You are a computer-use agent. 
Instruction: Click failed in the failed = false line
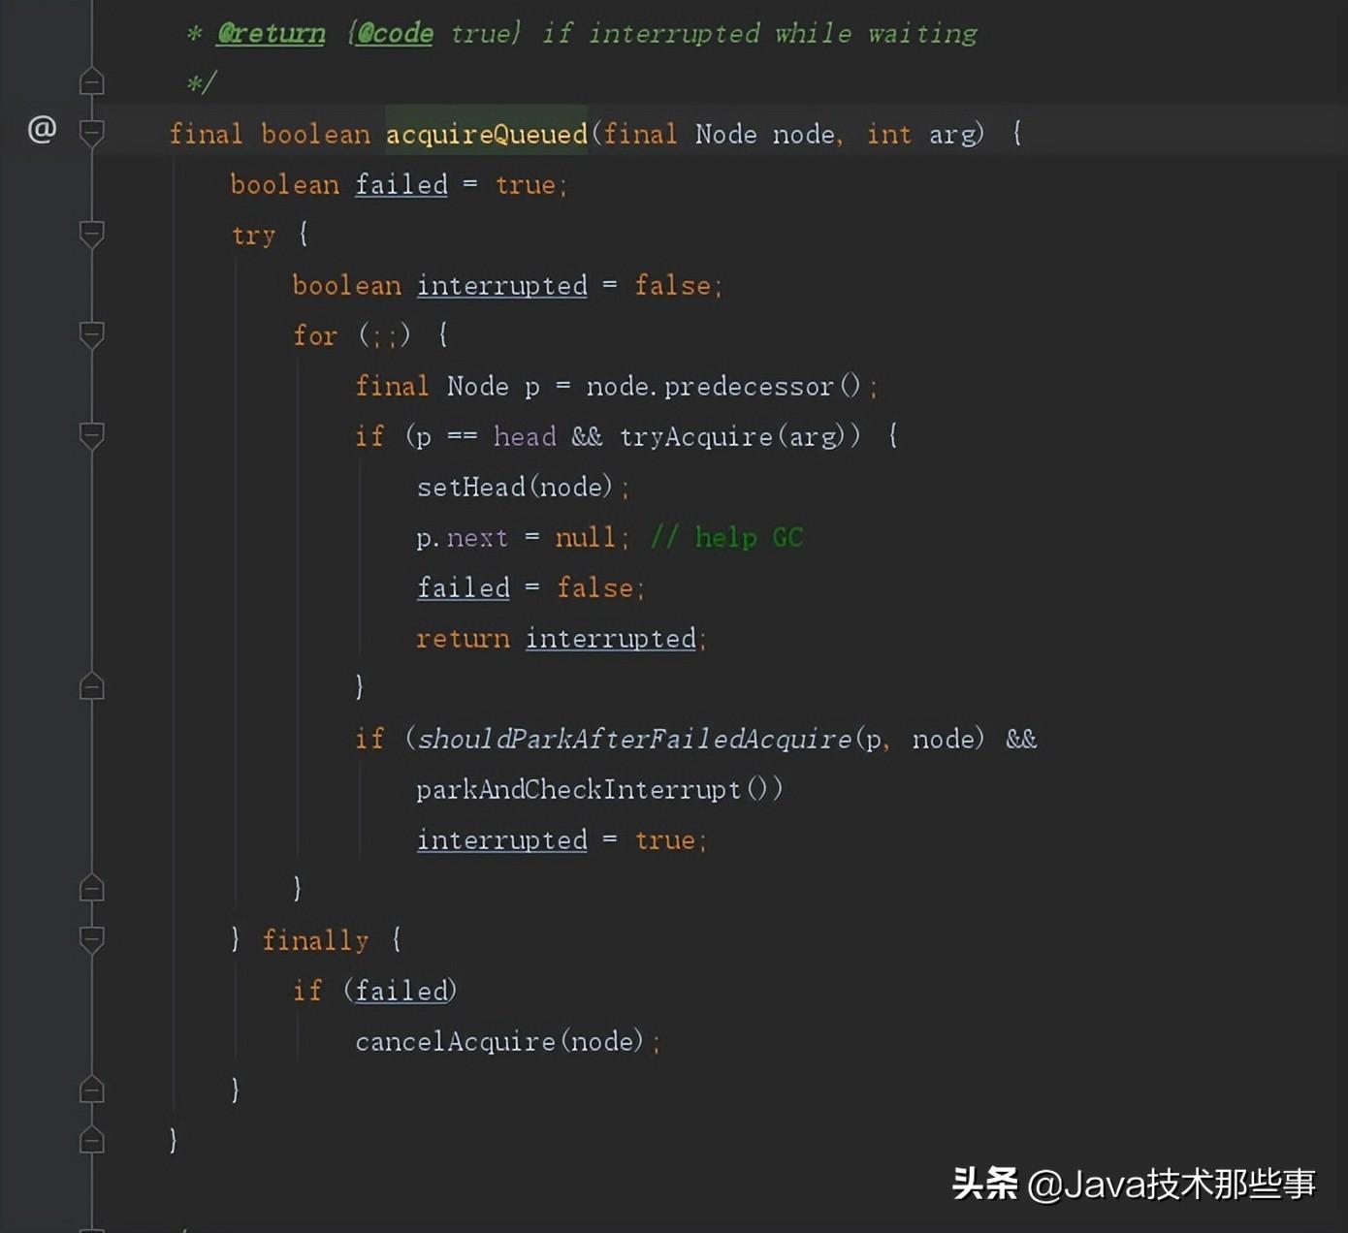click(x=464, y=587)
